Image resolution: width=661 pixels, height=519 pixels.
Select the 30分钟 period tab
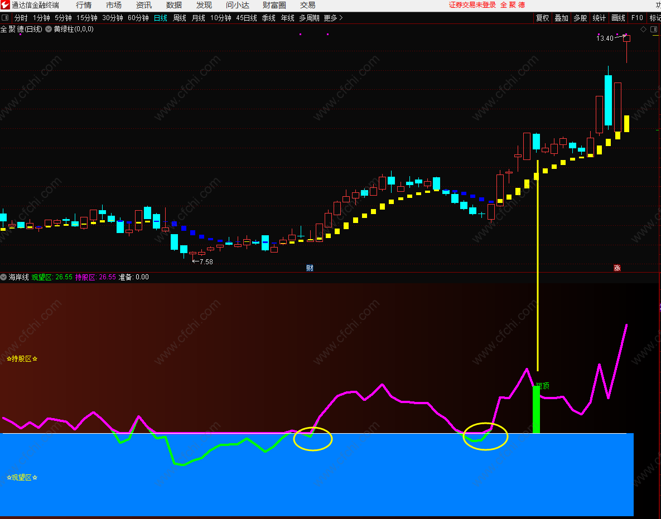[x=113, y=18]
